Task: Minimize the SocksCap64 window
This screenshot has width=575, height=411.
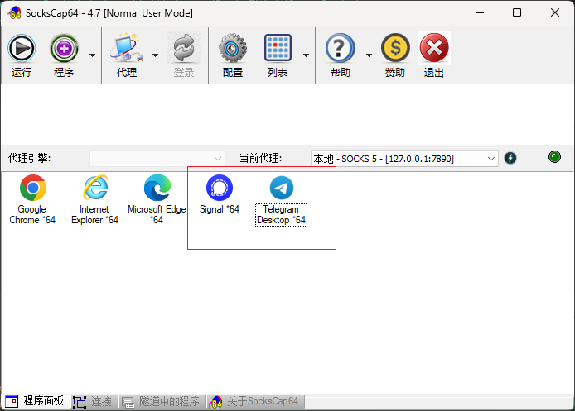Action: tap(480, 12)
